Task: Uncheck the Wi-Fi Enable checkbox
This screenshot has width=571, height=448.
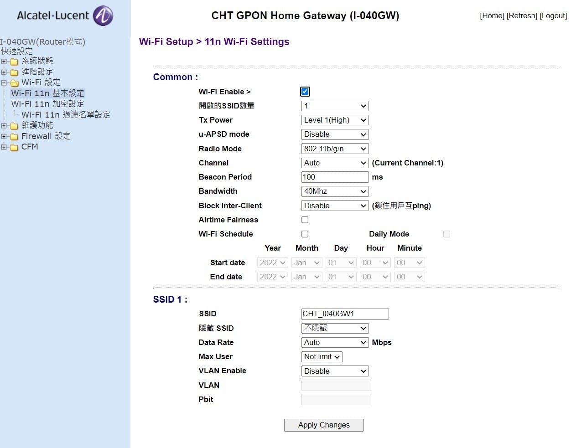Action: (305, 92)
